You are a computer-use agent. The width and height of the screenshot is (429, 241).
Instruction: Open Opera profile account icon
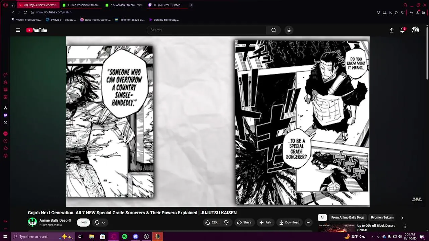coord(411,12)
